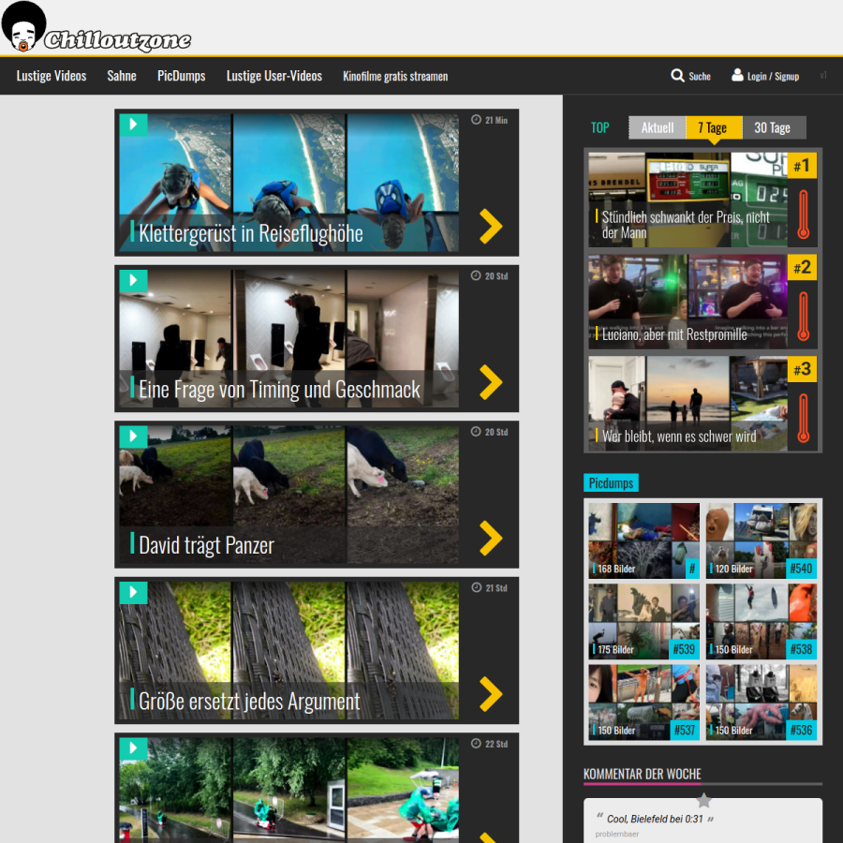Click the Login / Signup user icon

(x=738, y=75)
